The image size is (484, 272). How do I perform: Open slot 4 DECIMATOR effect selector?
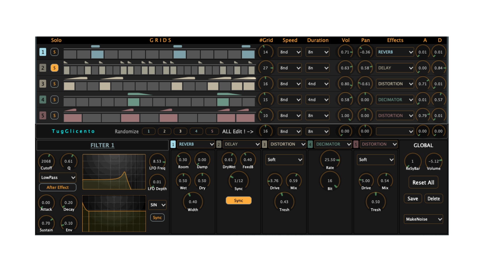[x=333, y=144]
